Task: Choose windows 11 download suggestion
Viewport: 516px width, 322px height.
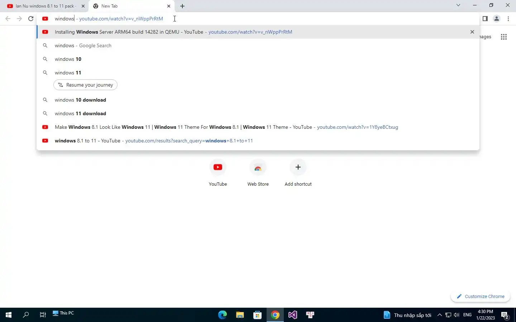Action: (x=258, y=113)
